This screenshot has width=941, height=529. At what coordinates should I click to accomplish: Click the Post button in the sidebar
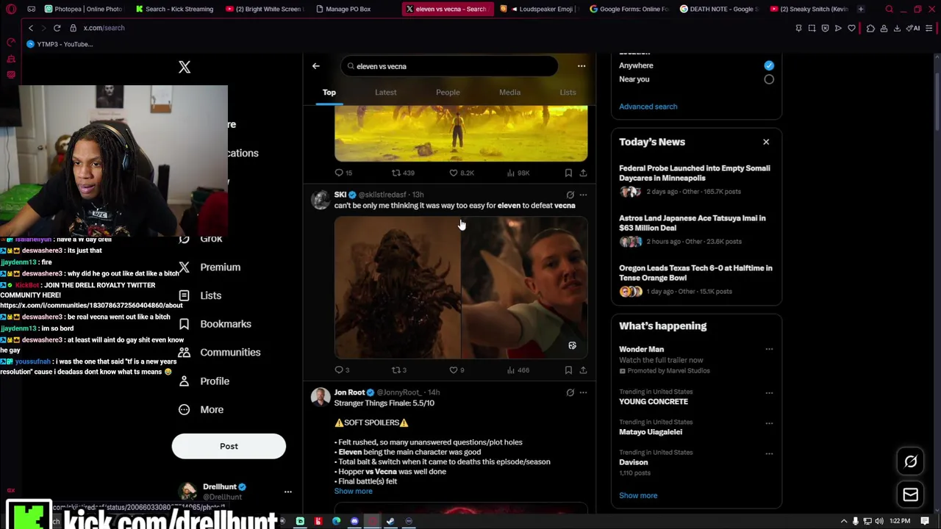pyautogui.click(x=229, y=446)
